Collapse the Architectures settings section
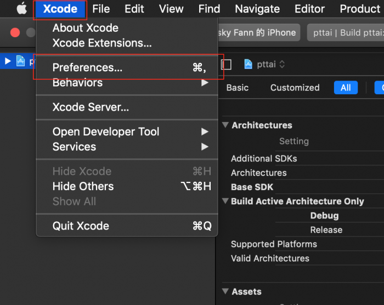The image size is (384, 305). pyautogui.click(x=225, y=125)
